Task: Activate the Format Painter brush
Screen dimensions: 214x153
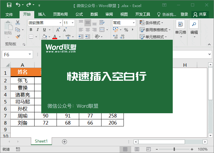Action: click(x=18, y=37)
